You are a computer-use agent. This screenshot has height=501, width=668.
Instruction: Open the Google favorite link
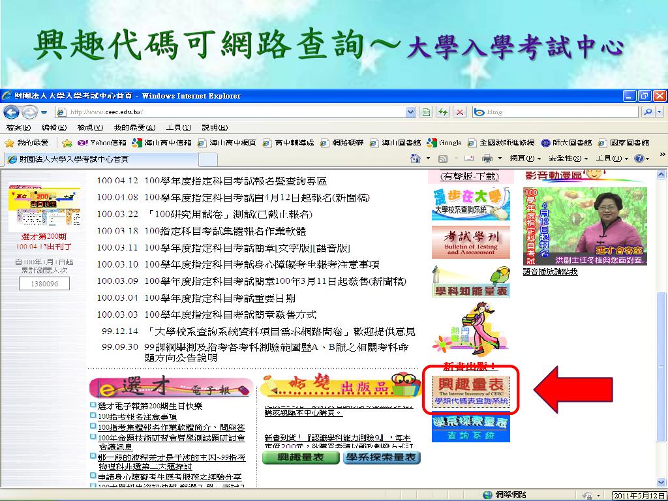click(444, 143)
